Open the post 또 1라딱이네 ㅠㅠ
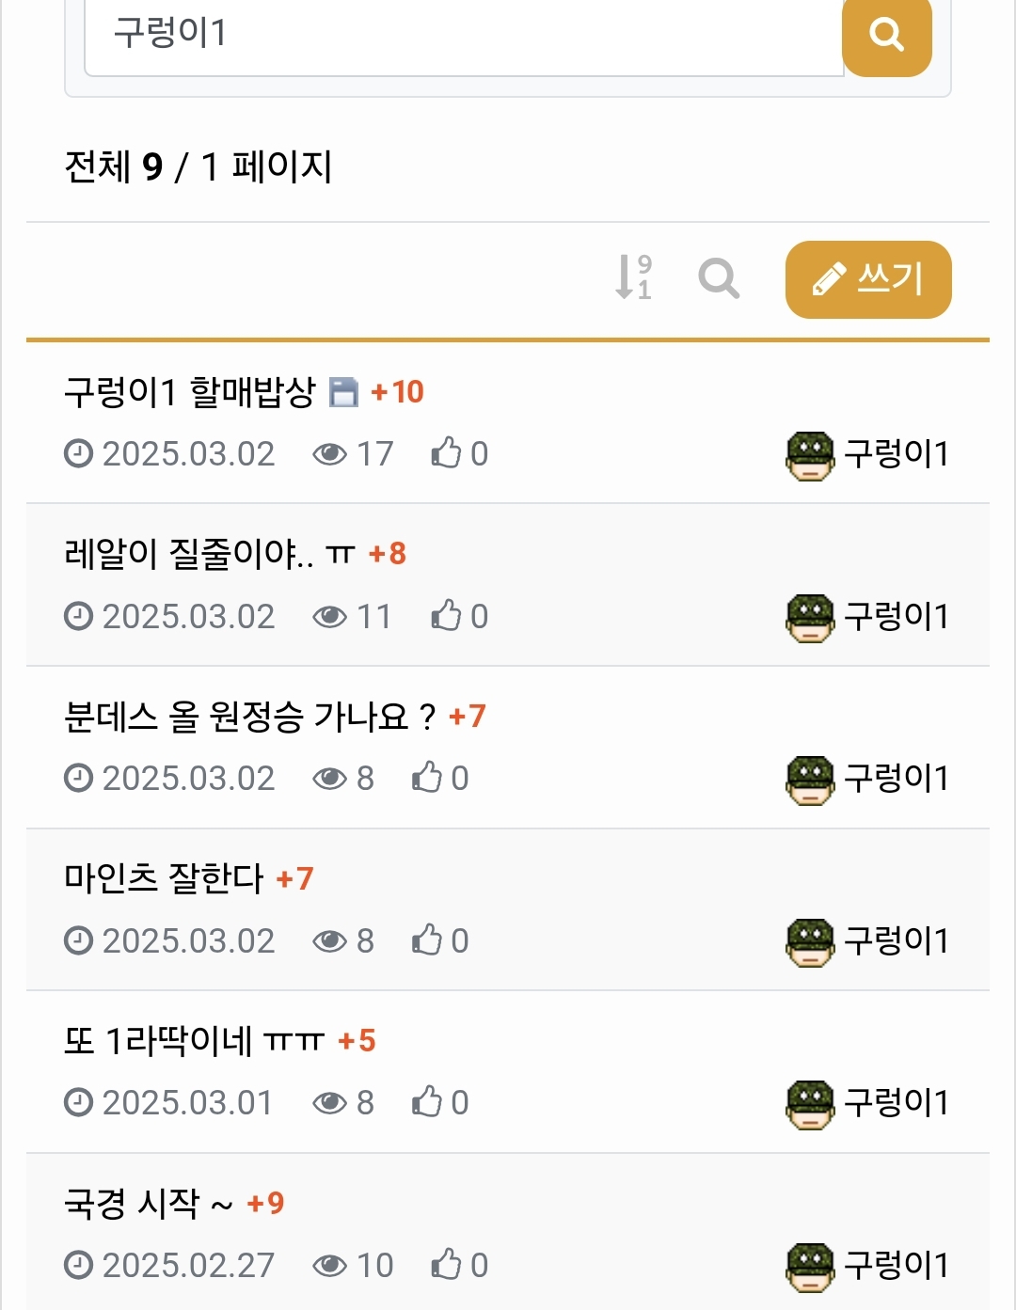Screen dimensions: 1016x1310 pos(194,1041)
